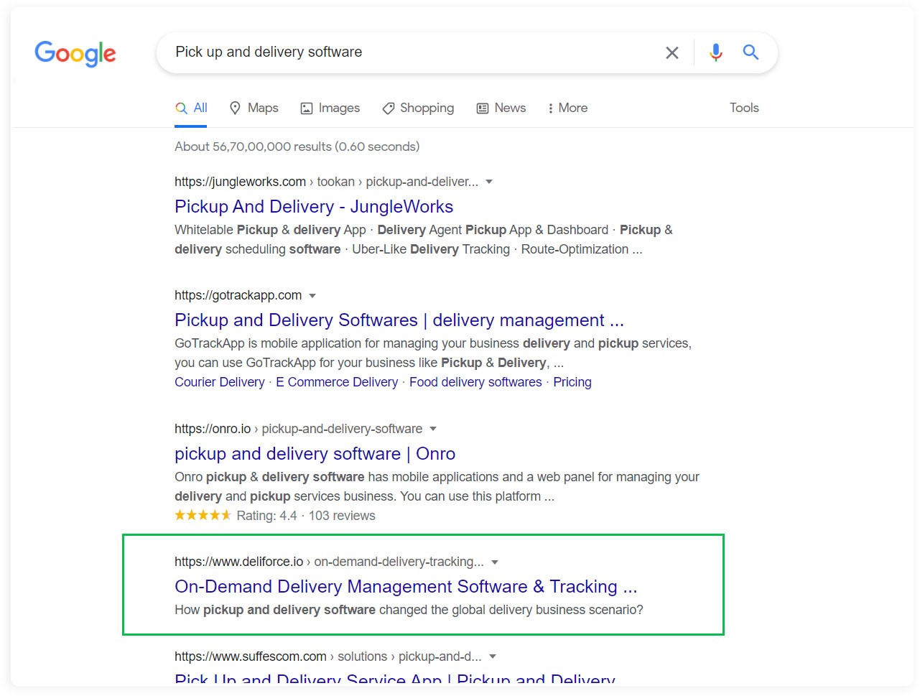Click the Google logo
This screenshot has width=920, height=696.
click(x=75, y=53)
